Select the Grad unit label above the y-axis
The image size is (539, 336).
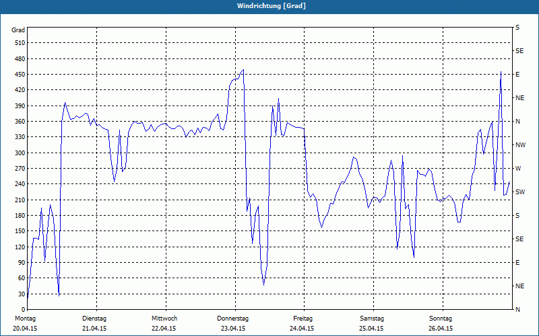click(18, 30)
